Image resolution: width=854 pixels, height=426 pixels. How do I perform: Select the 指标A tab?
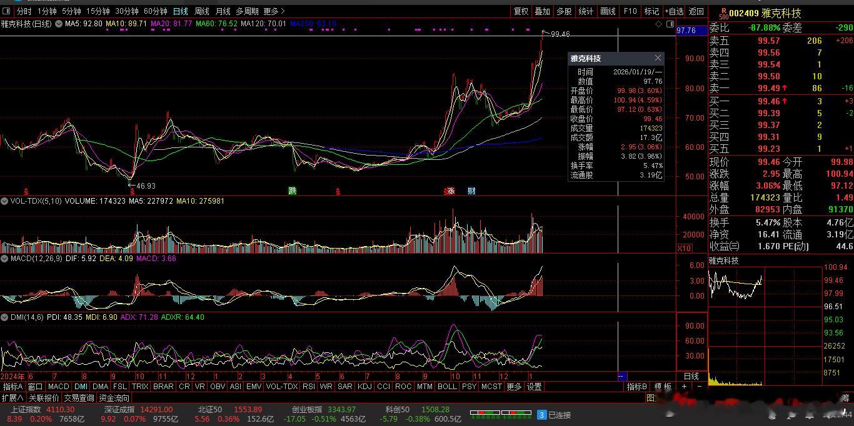click(x=13, y=387)
